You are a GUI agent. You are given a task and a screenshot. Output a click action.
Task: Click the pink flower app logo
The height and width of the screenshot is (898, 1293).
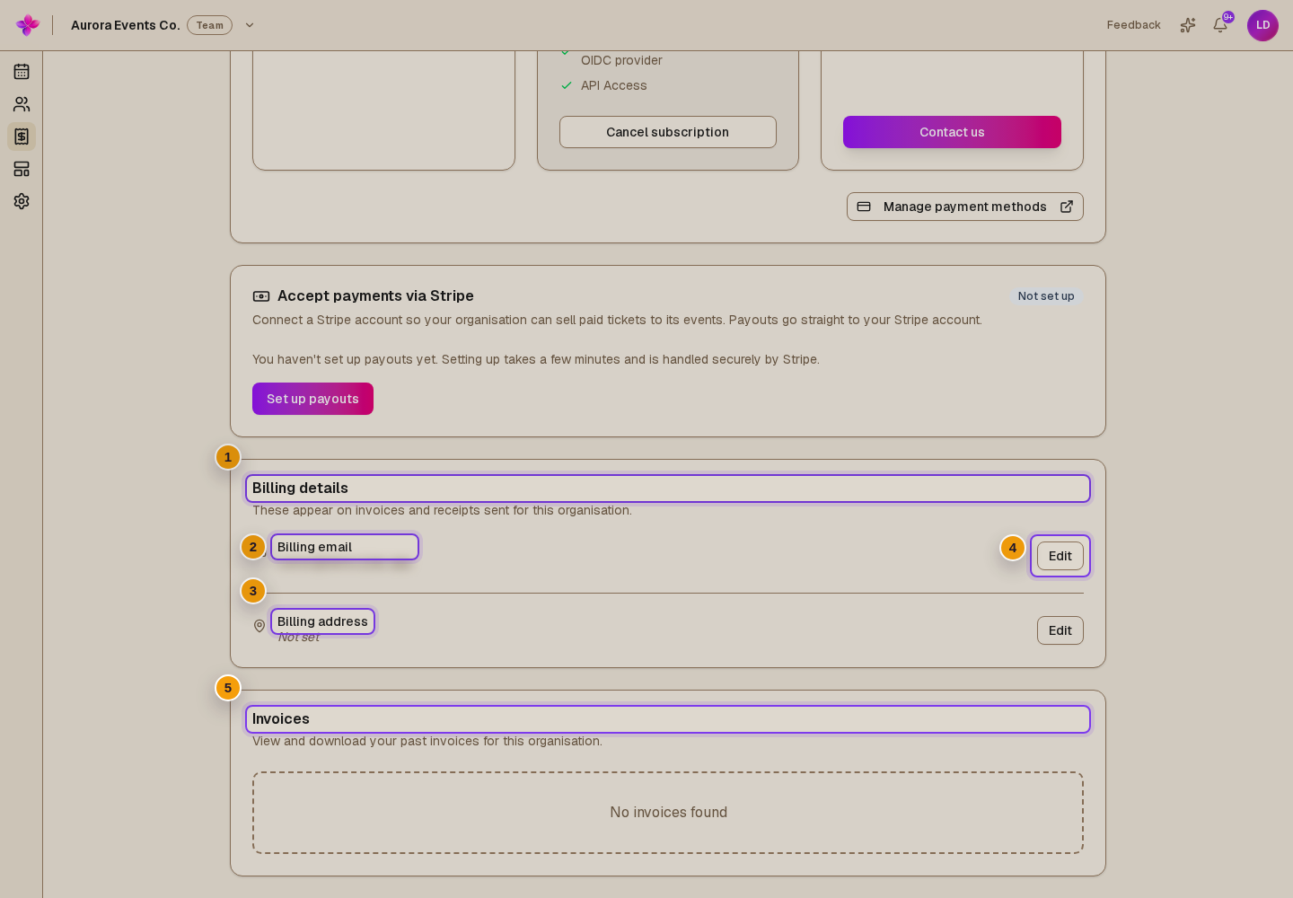point(28,25)
